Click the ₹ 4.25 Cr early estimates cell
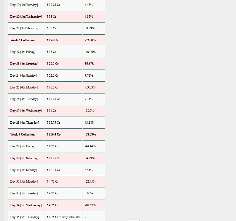Image resolution: width=236 pixels, height=221 pixels. [63, 217]
